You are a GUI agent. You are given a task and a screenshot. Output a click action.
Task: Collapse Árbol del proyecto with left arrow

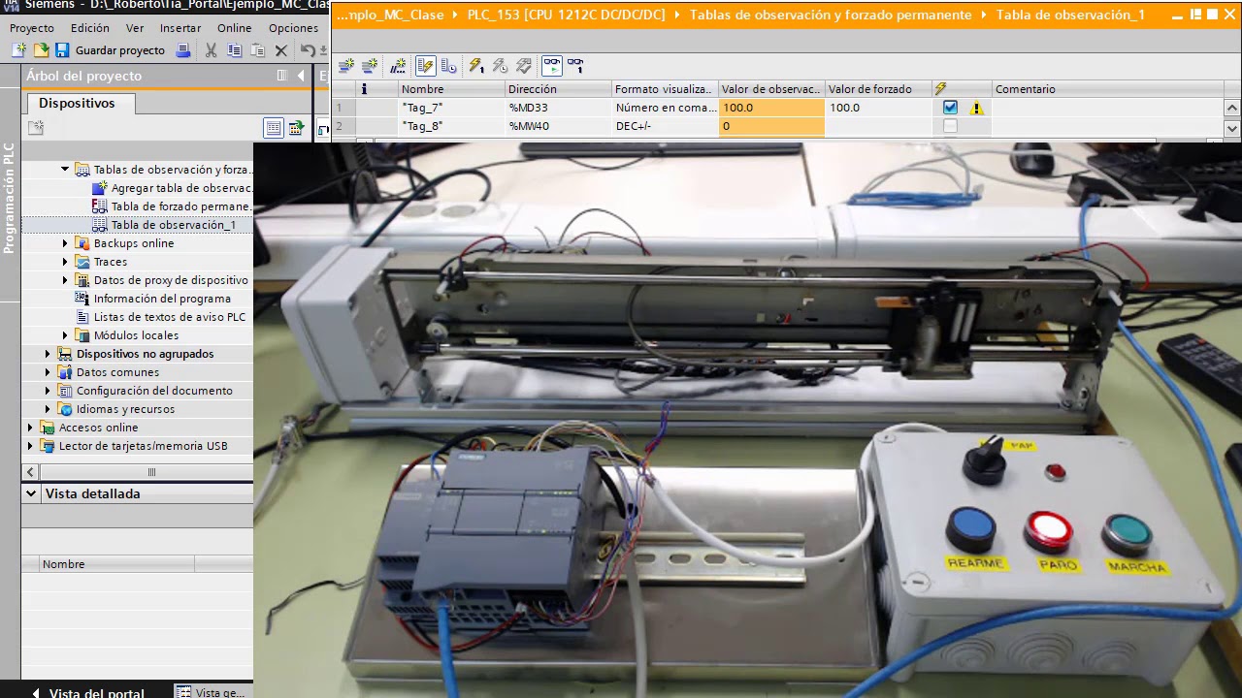click(x=301, y=76)
